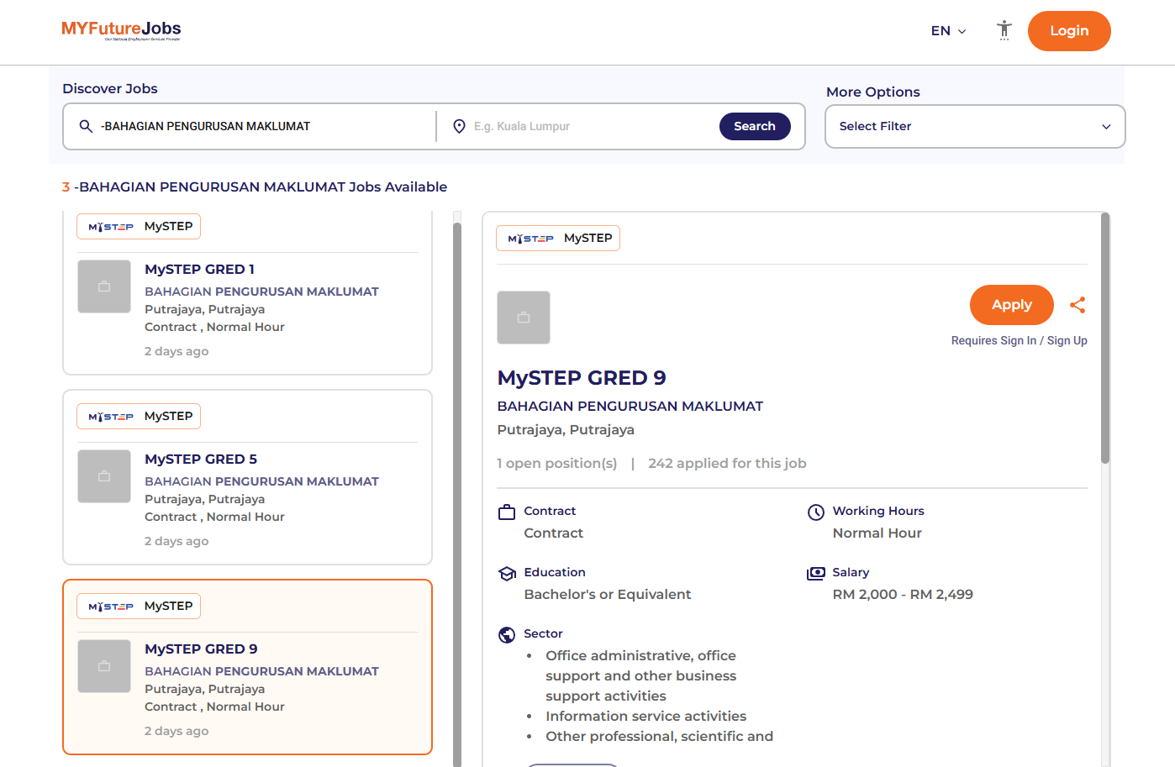Click the search magnifier icon
Viewport: 1175px width, 767px height.
point(86,126)
